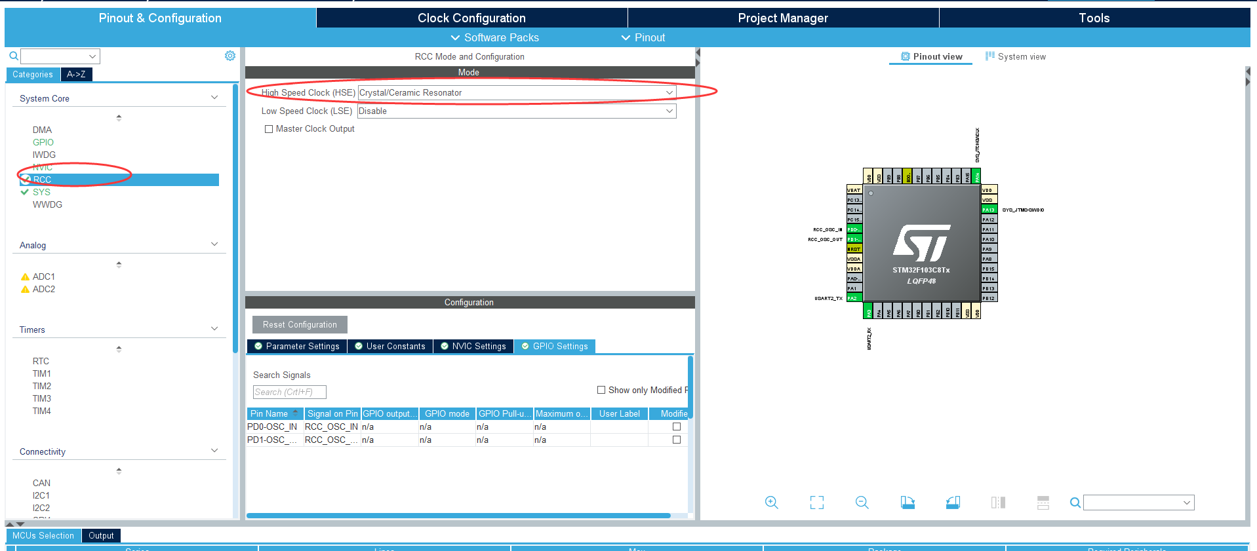Collapse the Analog category
Image resolution: width=1257 pixels, height=551 pixels.
[x=214, y=244]
